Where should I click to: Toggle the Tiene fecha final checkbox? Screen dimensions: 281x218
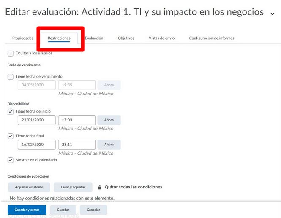click(x=11, y=136)
